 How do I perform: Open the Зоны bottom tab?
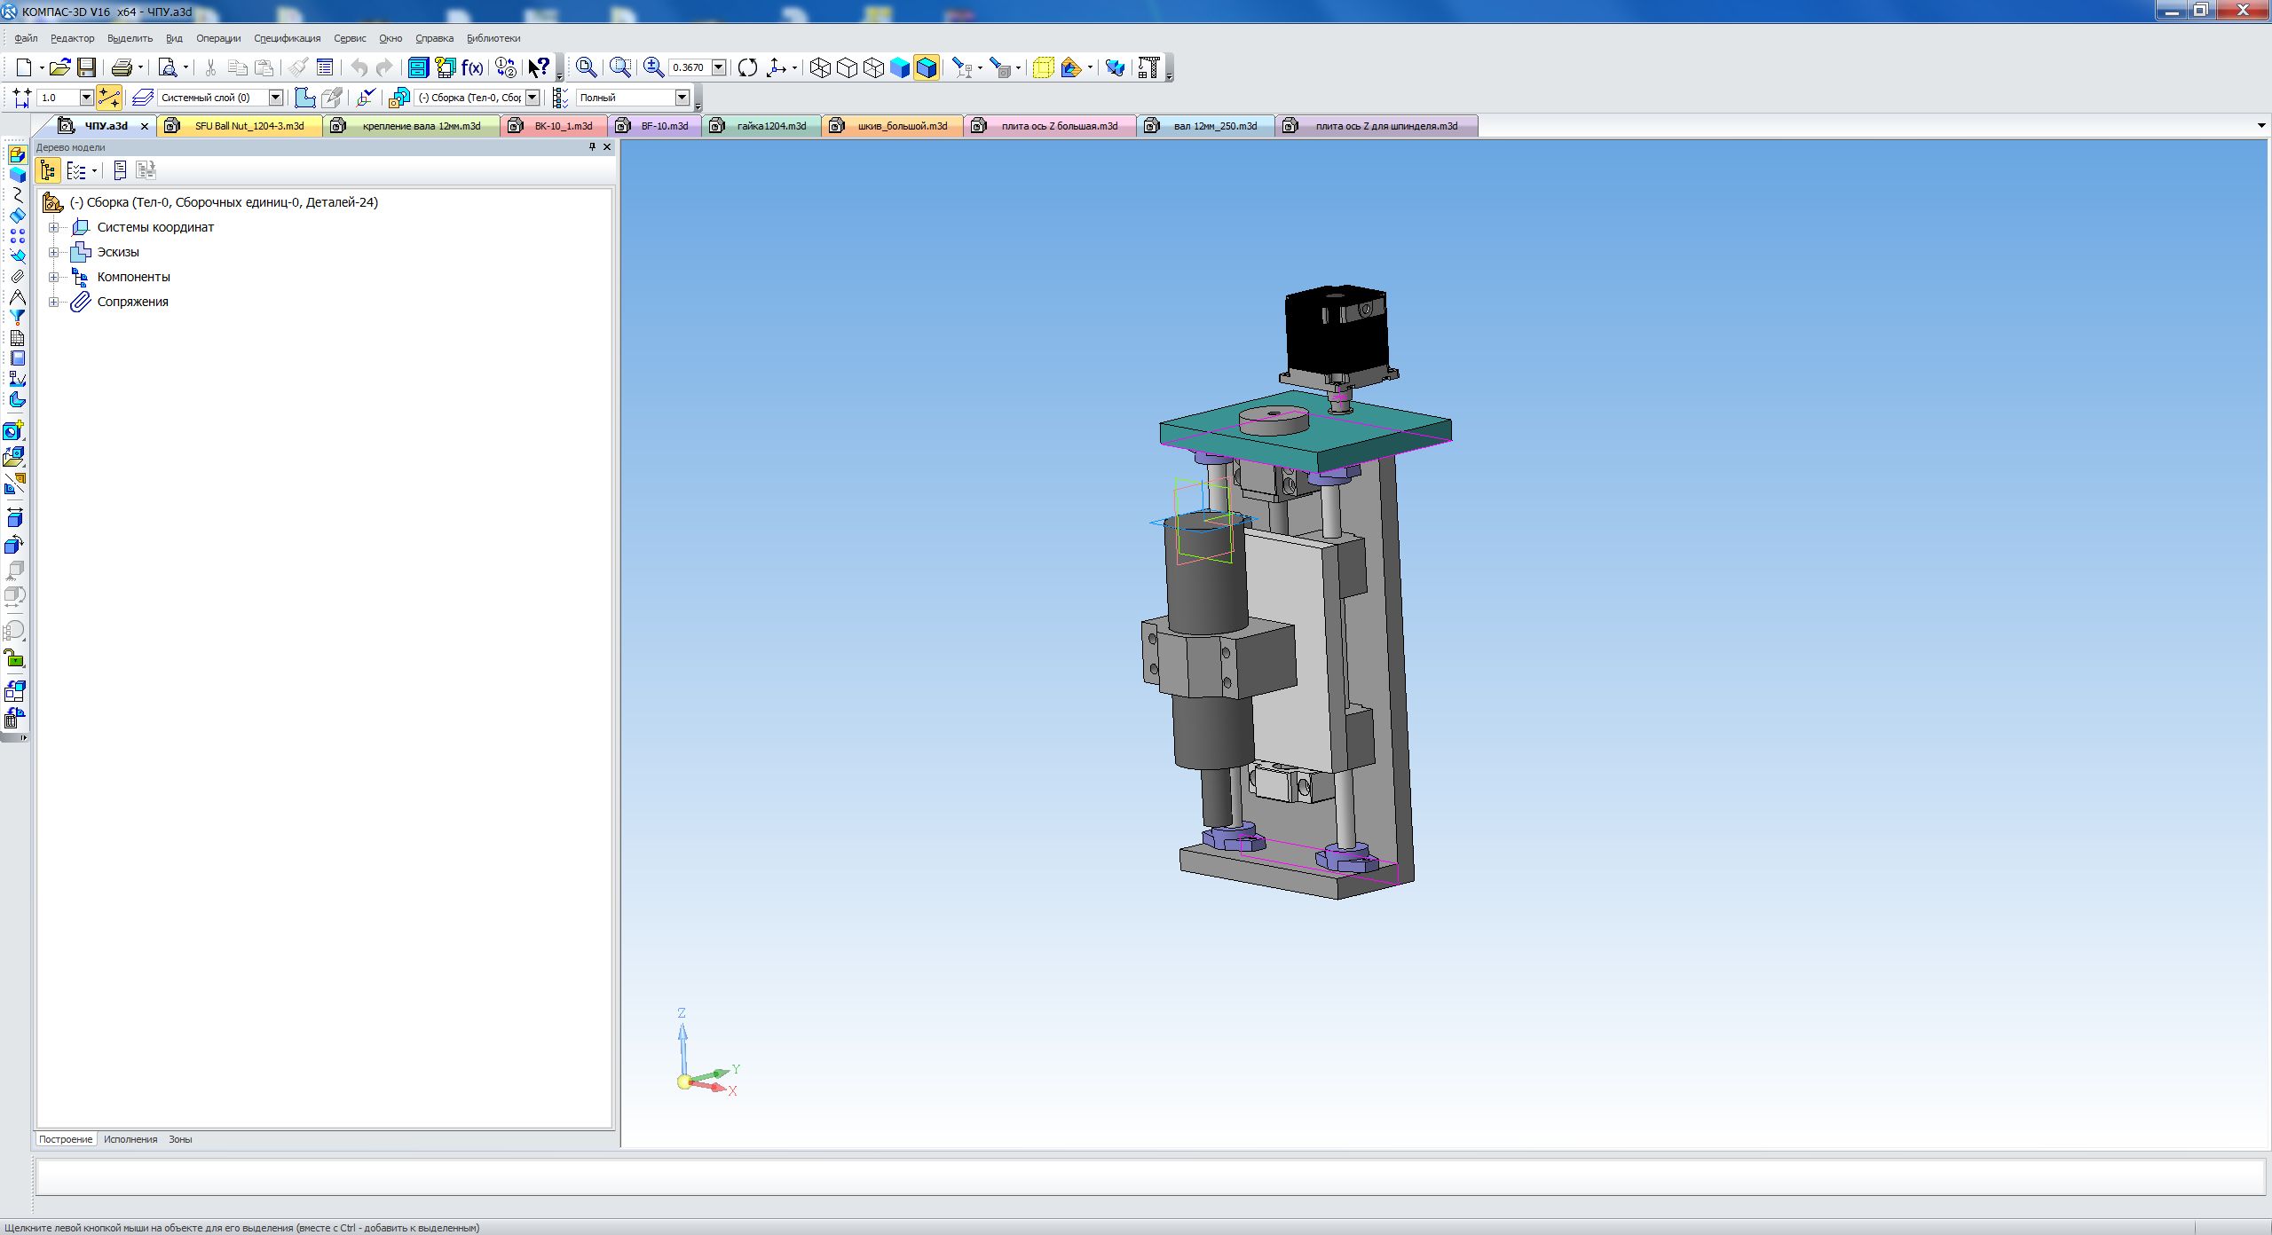[180, 1139]
